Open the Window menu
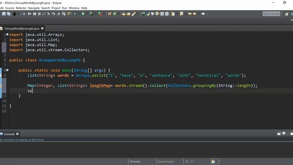Image resolution: width=293 pixels, height=165 pixels. pos(74,8)
